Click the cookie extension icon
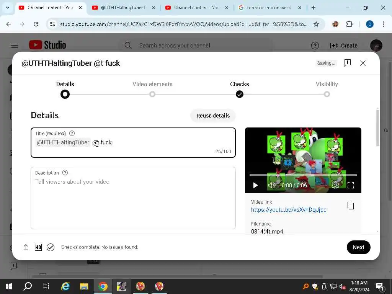Image resolution: width=392 pixels, height=294 pixels. pyautogui.click(x=335, y=24)
